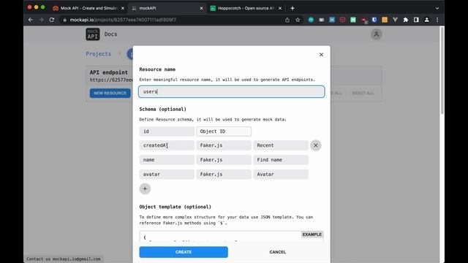Click the mockAPI logo in header
This screenshot has height=263, width=468.
pos(93,34)
